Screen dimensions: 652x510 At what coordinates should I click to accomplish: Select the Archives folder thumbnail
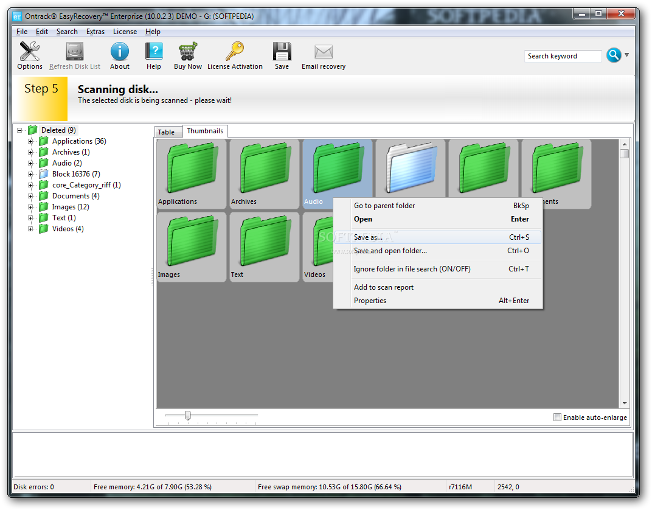pyautogui.click(x=265, y=174)
